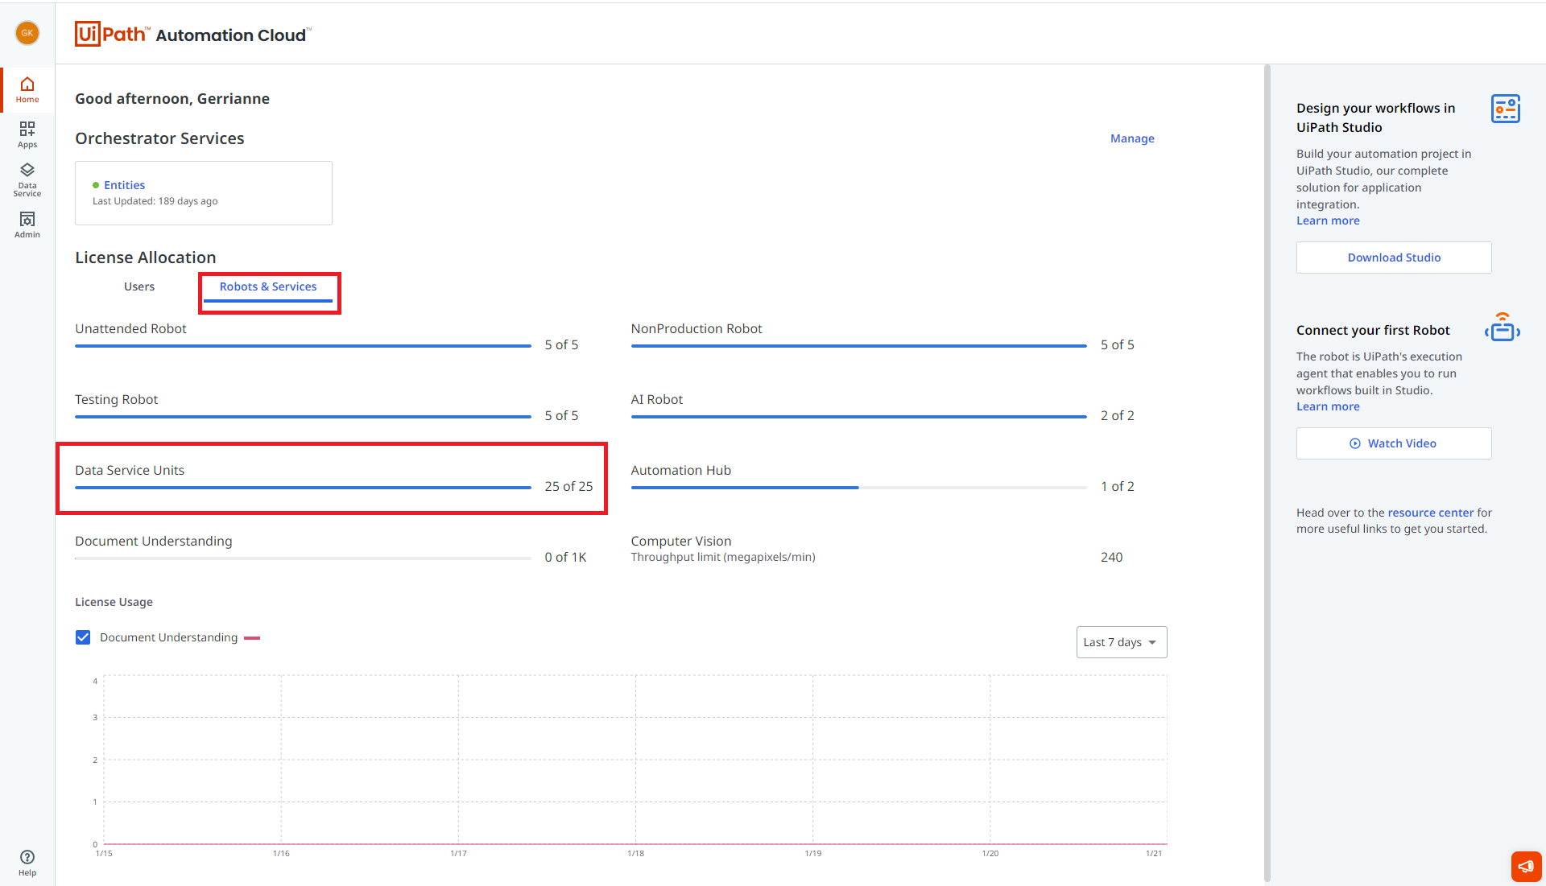
Task: Open Admin in the sidebar
Action: coord(27,225)
